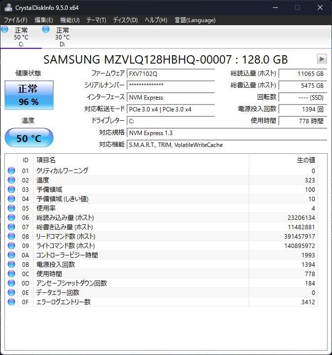
Task: Open the ファイル(F) menu
Action: (x=16, y=20)
